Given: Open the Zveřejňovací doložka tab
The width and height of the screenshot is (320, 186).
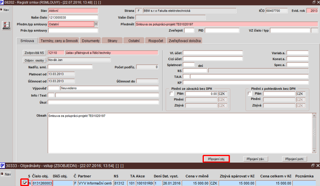Looking at the screenshot, I should coord(185,41).
